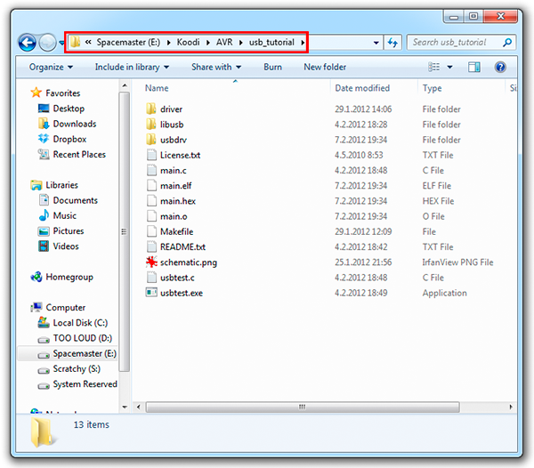
Task: Sort by Type column header
Action: 432,88
